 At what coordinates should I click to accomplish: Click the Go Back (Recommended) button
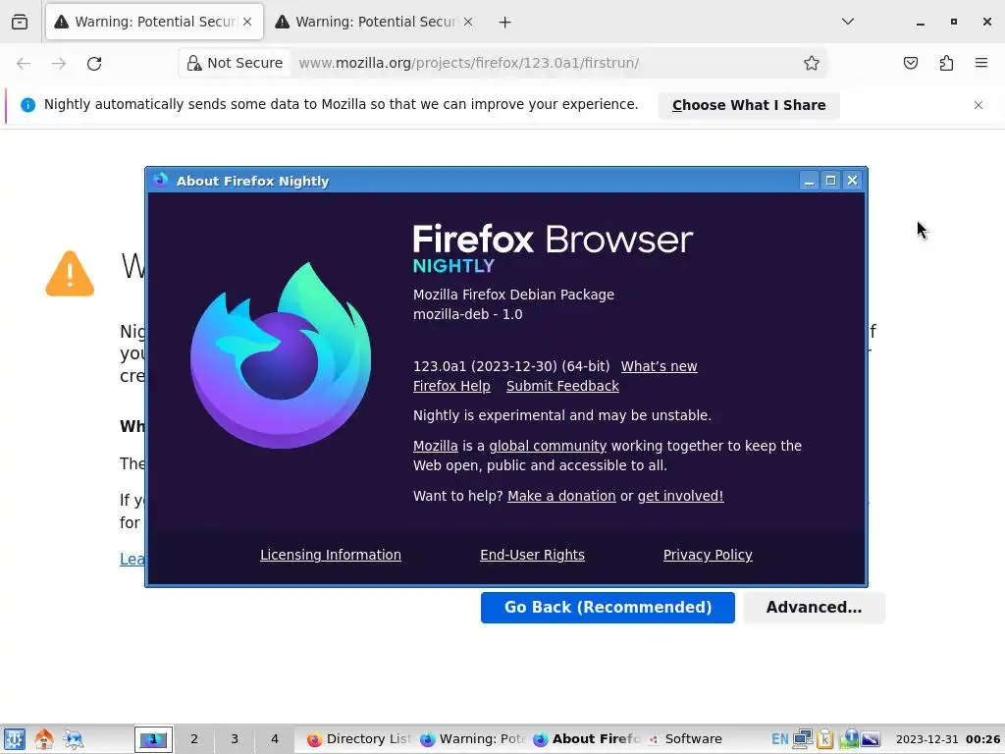click(608, 607)
